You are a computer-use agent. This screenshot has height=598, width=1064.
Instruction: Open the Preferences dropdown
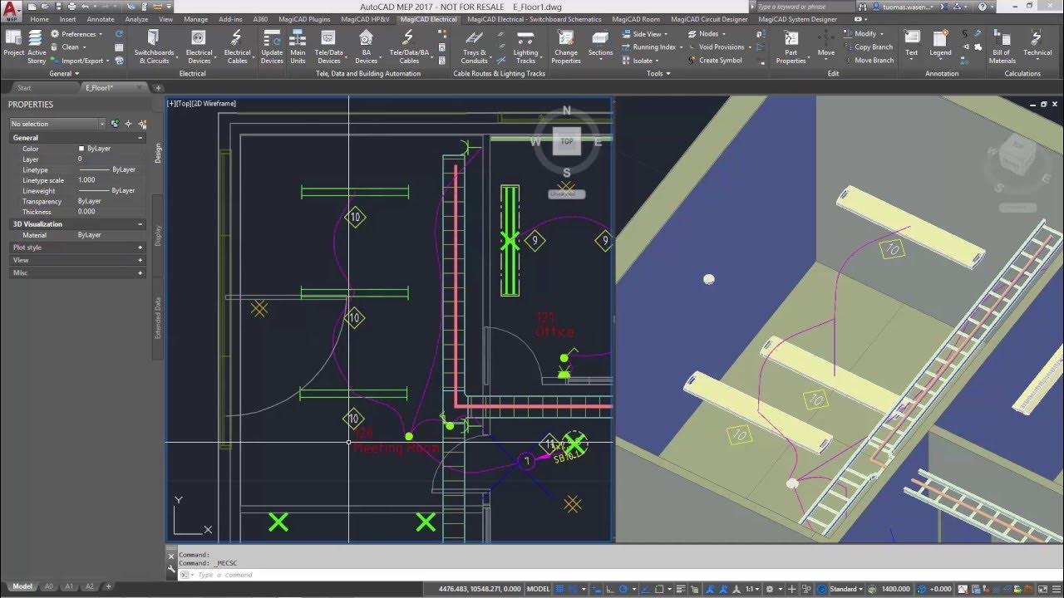(x=76, y=34)
